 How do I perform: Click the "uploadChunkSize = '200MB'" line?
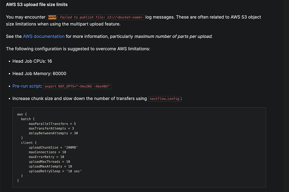tap(53, 147)
